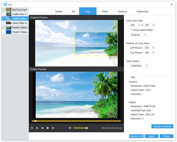Click the Apply button
This screenshot has width=177, height=142.
151,136
